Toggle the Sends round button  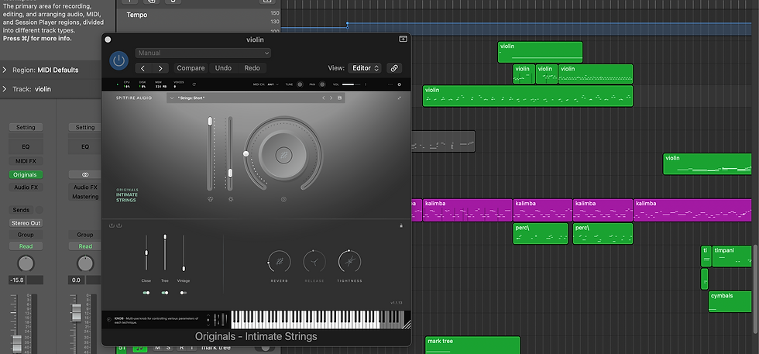pyautogui.click(x=39, y=210)
